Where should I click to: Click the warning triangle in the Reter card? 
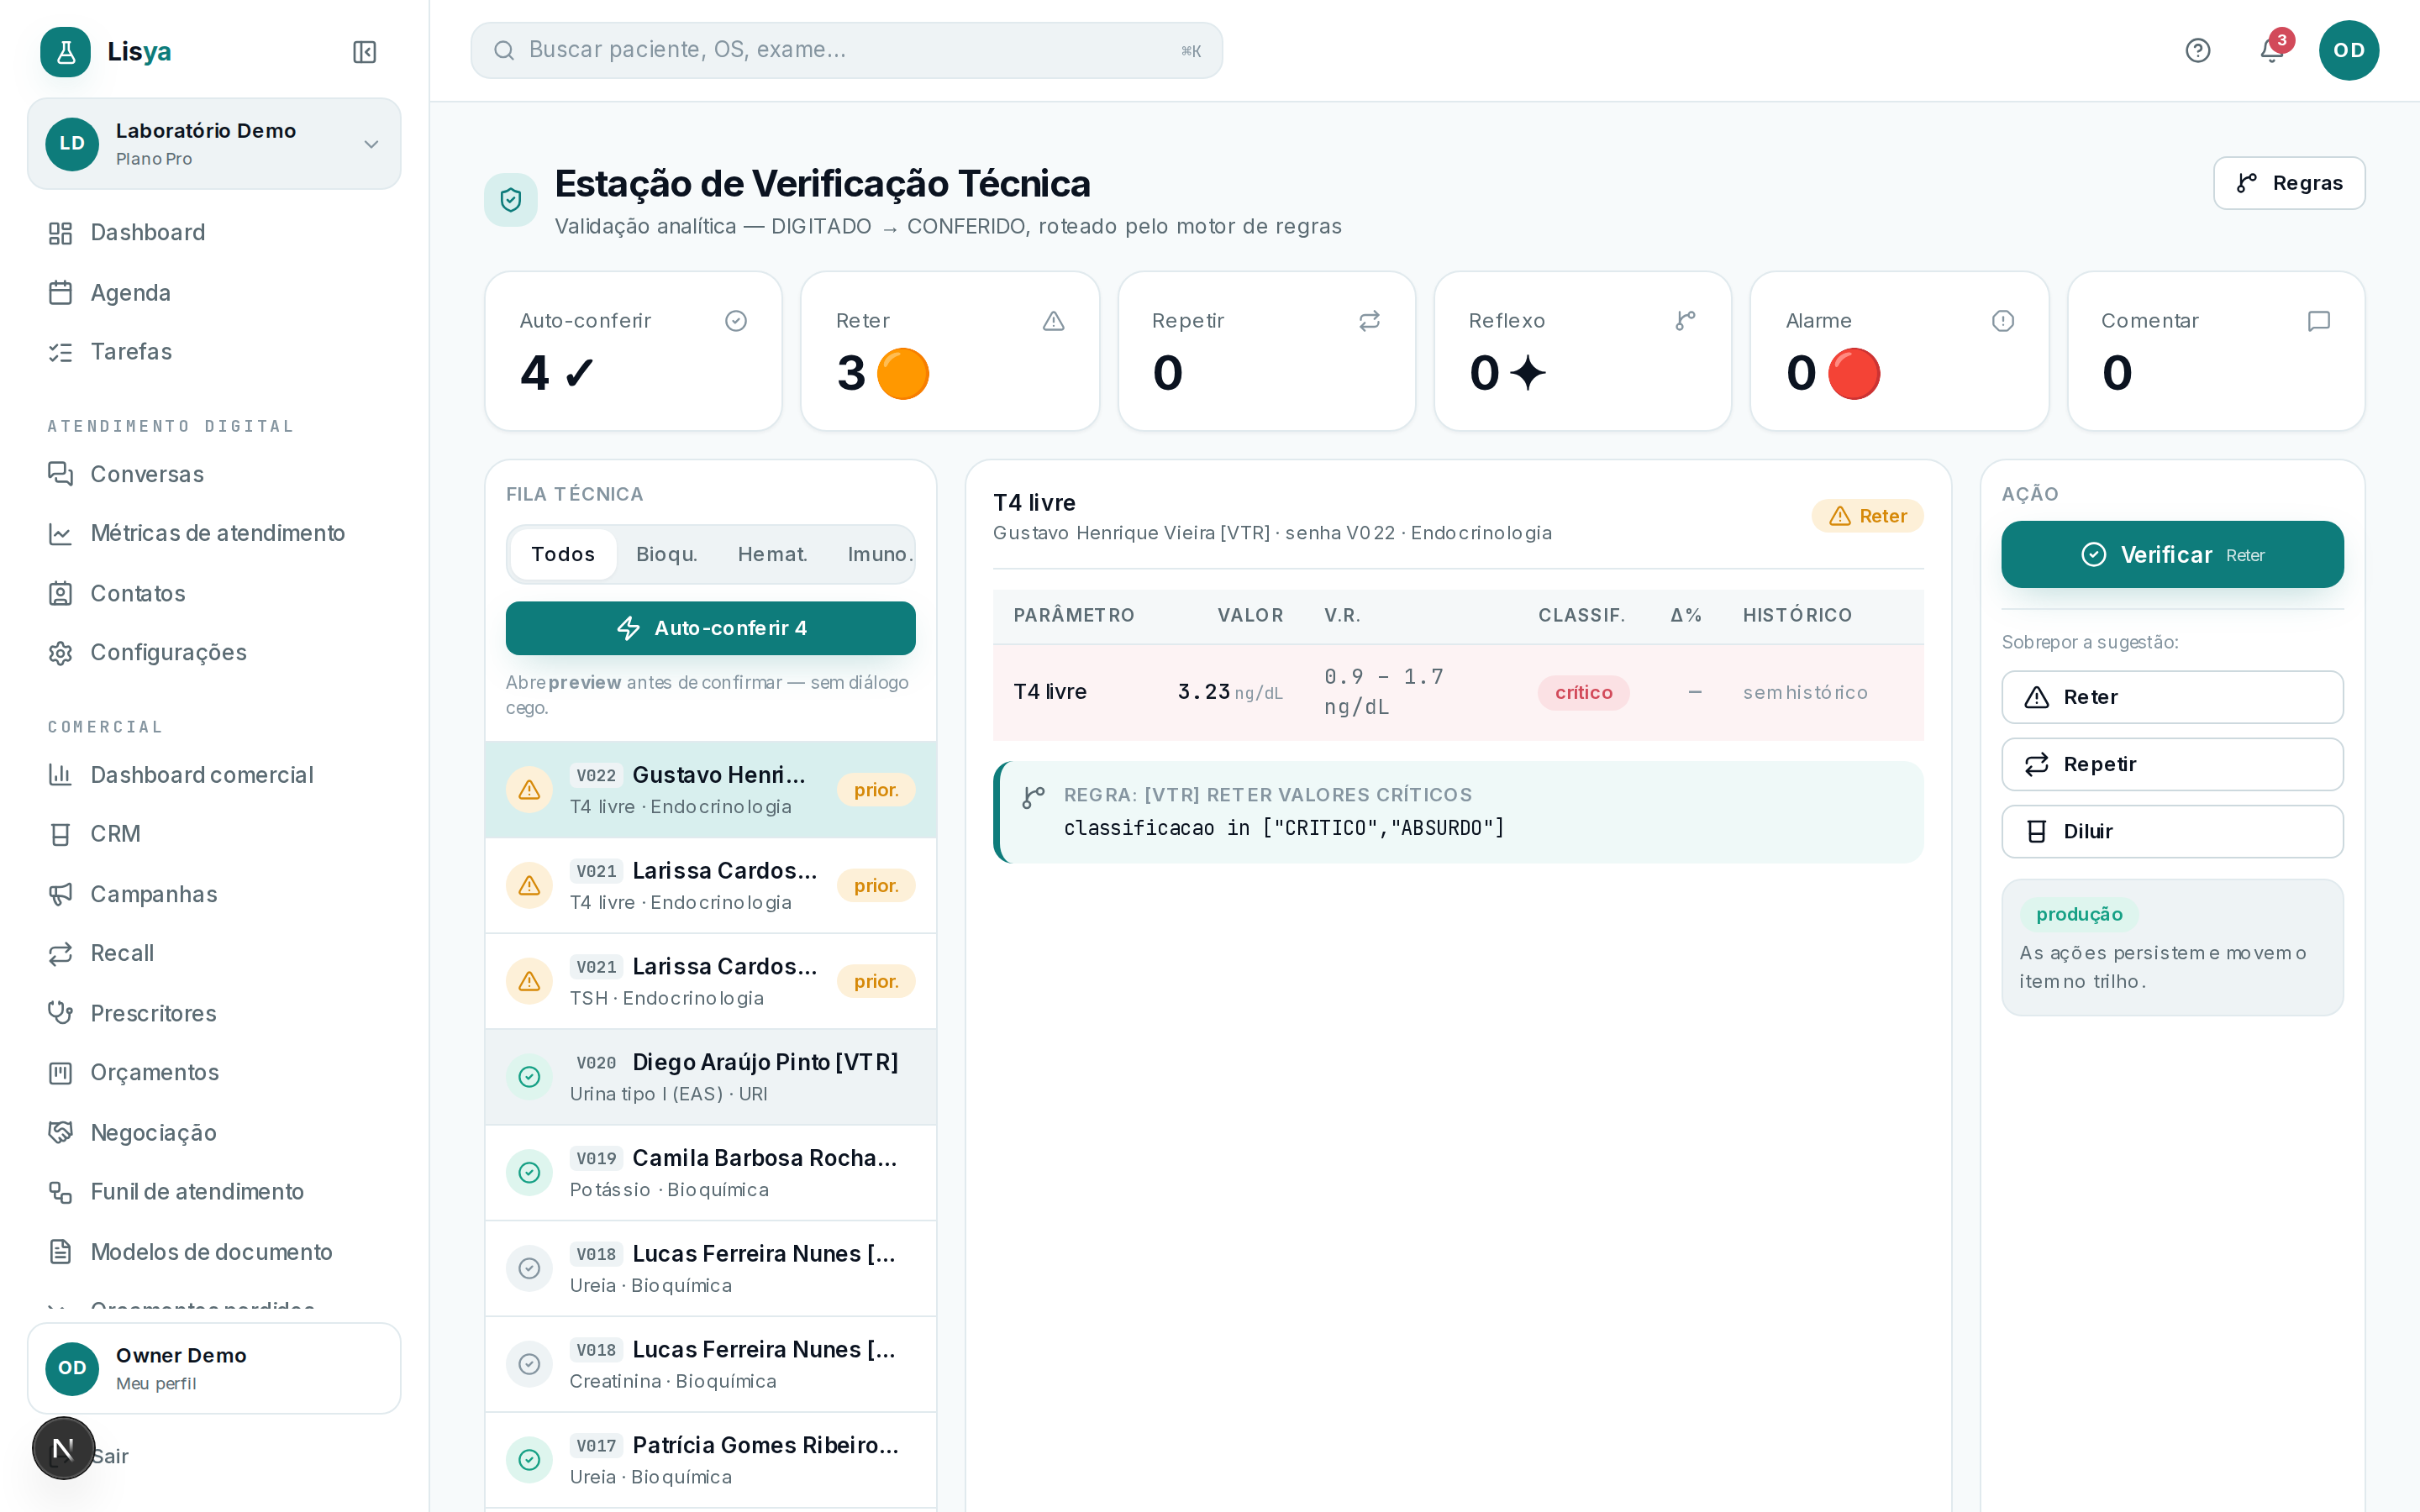(1053, 321)
